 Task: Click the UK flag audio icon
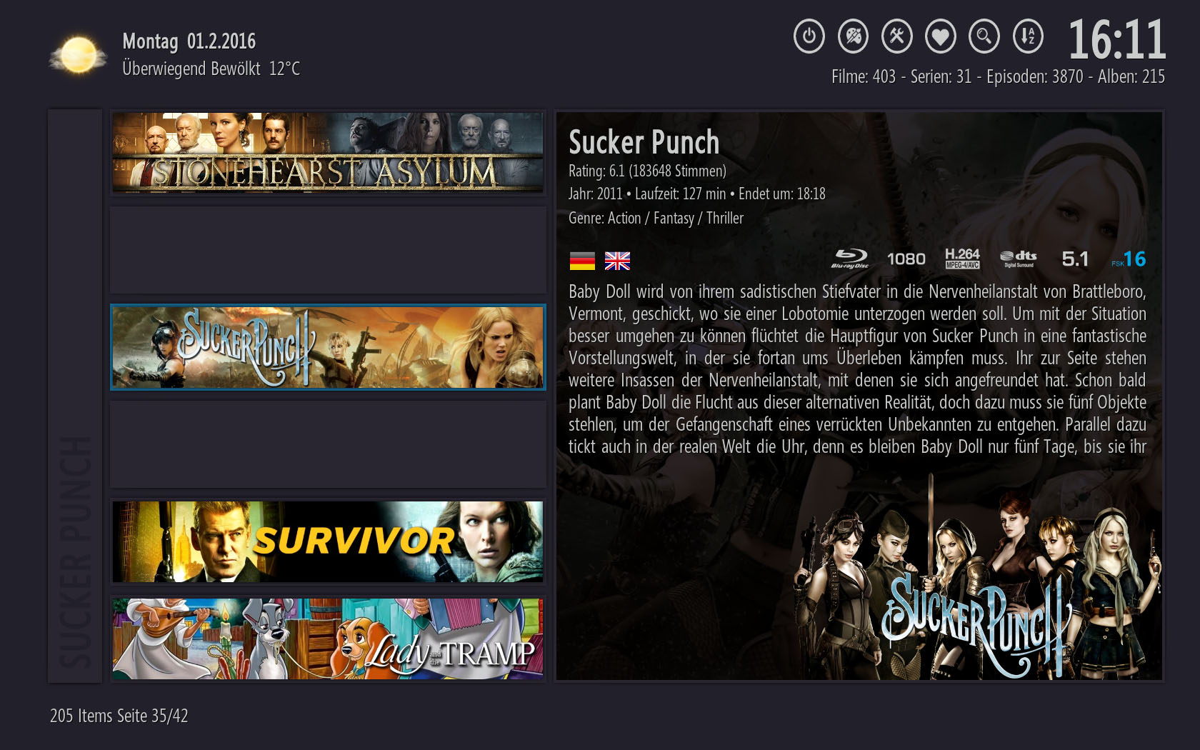(617, 261)
